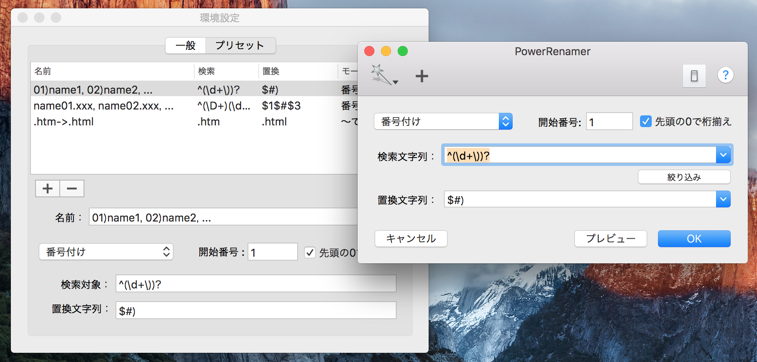The width and height of the screenshot is (757, 362).
Task: Expand the 検索文字列 combo box arrow
Action: 723,155
